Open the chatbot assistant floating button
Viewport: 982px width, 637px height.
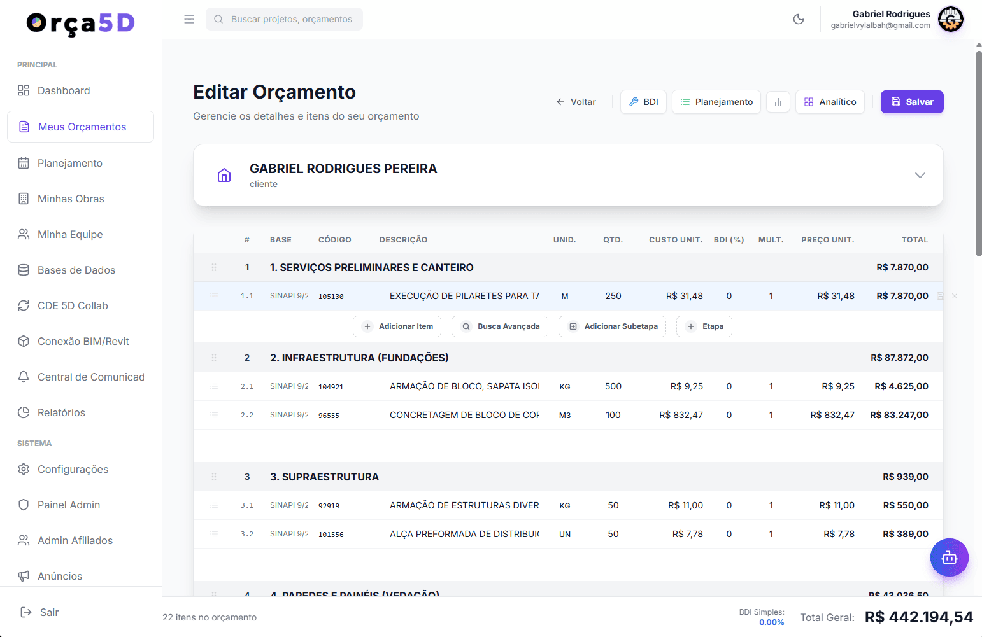tap(950, 557)
